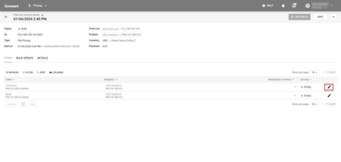The image size is (341, 162).
Task: Open the dropdown arrow next to Edit
Action: [333, 17]
